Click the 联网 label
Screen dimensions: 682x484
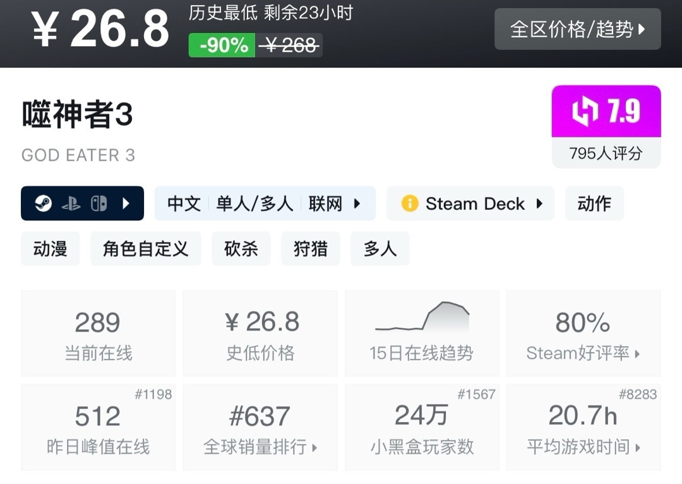pos(325,203)
